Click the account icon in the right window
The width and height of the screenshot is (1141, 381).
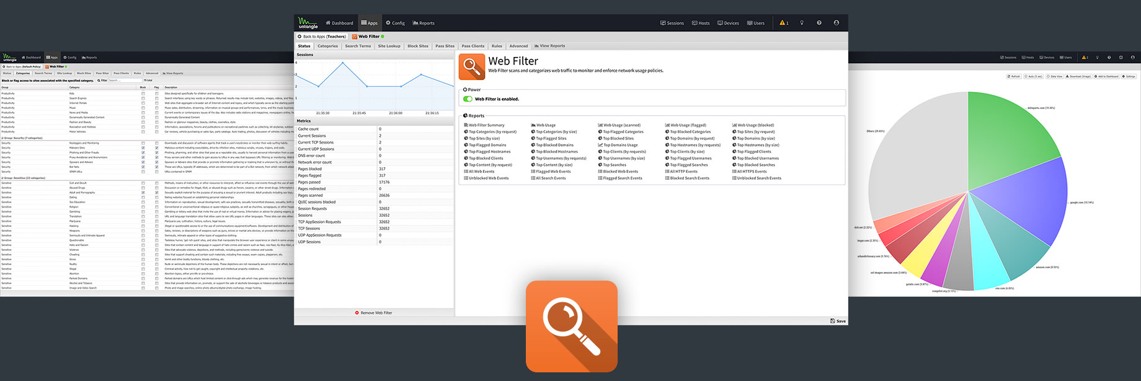click(1132, 58)
